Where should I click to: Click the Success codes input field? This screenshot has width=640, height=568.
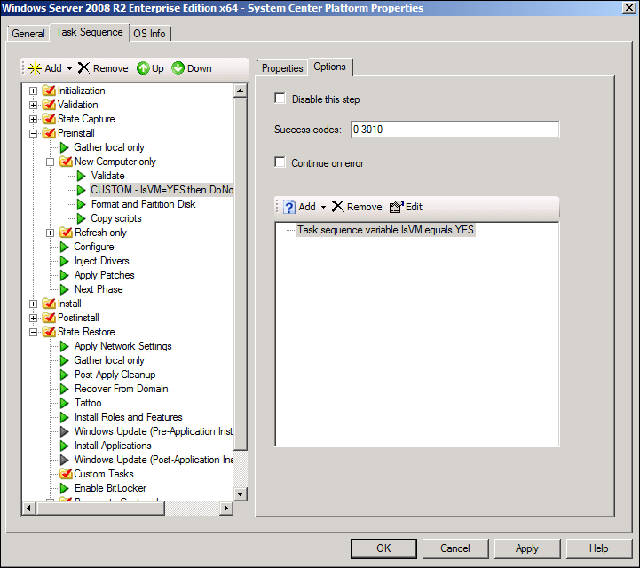coord(454,130)
